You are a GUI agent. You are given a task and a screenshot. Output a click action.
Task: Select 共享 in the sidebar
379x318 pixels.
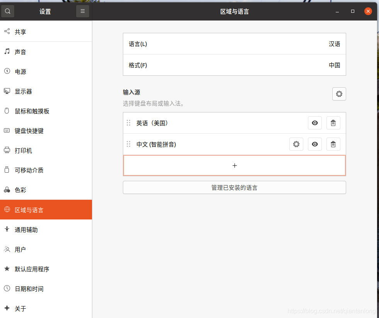click(x=46, y=32)
